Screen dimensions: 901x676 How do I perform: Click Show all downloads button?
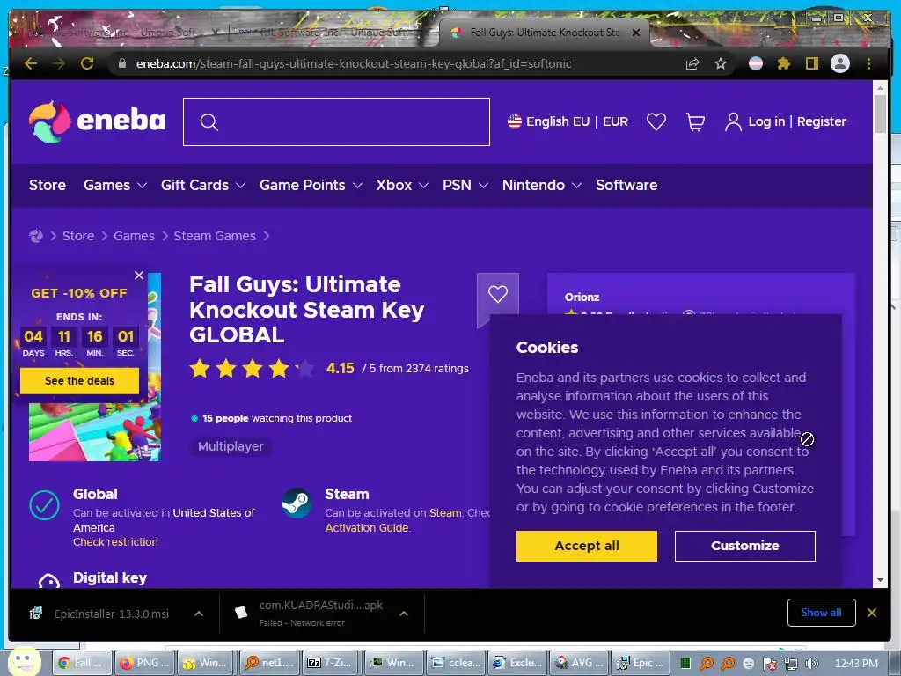[821, 613]
